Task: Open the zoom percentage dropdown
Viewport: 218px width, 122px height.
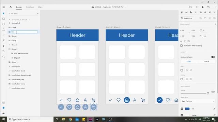Action: click(x=216, y=7)
